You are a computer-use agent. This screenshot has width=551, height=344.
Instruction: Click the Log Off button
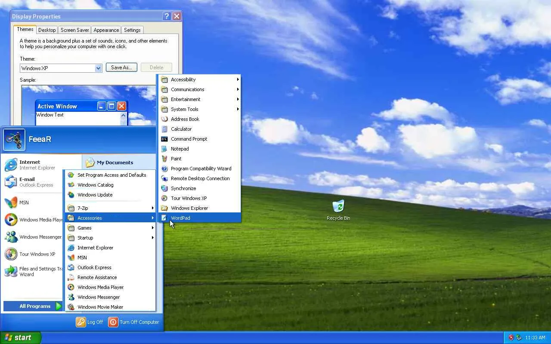point(90,322)
